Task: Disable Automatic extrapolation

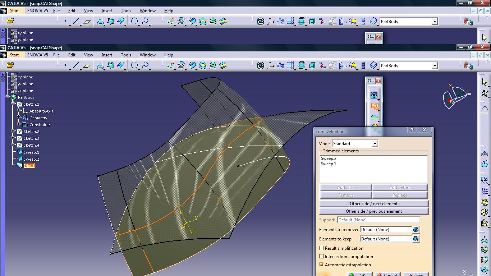Action: click(321, 264)
